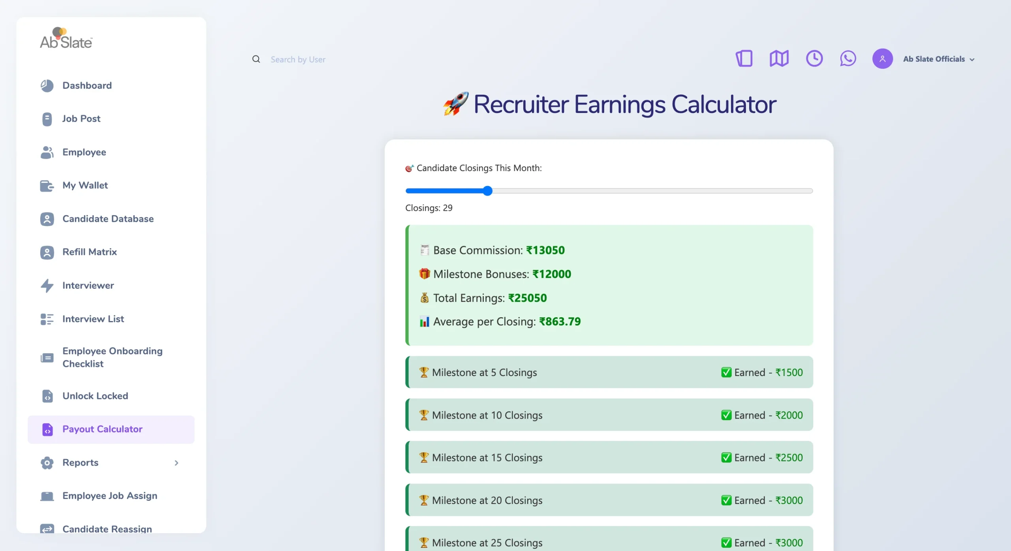This screenshot has width=1011, height=551.
Task: Open the Ab Slate Officials account dropdown
Action: point(938,59)
